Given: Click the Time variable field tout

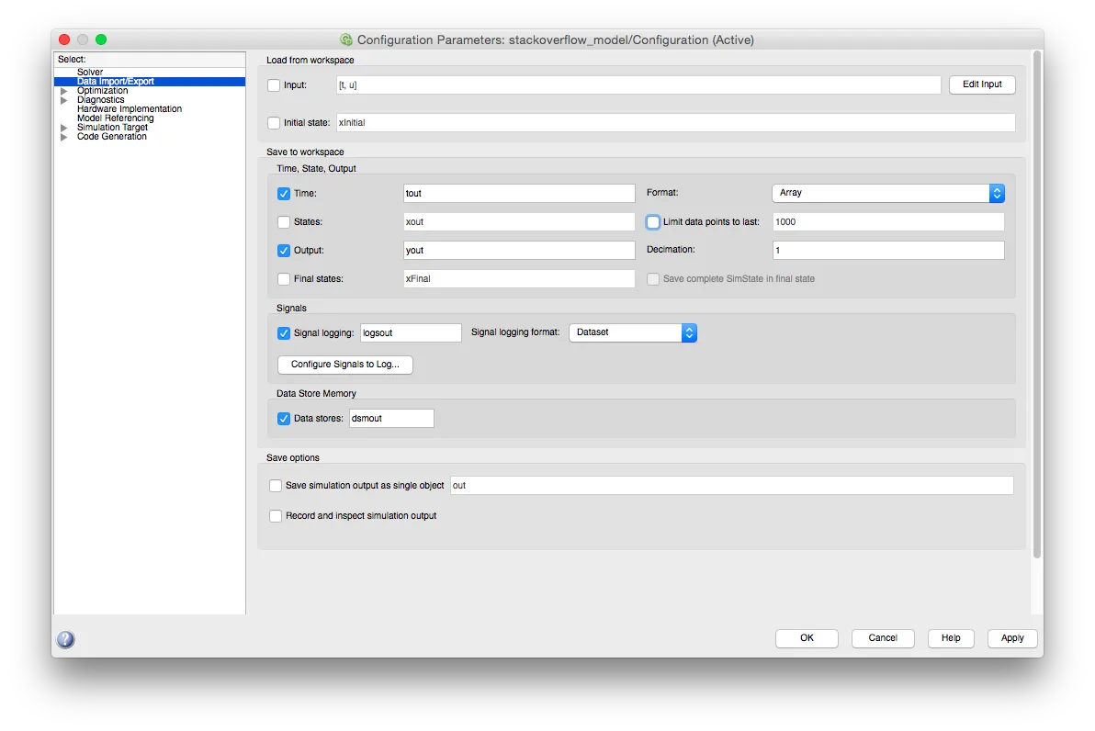Looking at the screenshot, I should coord(519,194).
